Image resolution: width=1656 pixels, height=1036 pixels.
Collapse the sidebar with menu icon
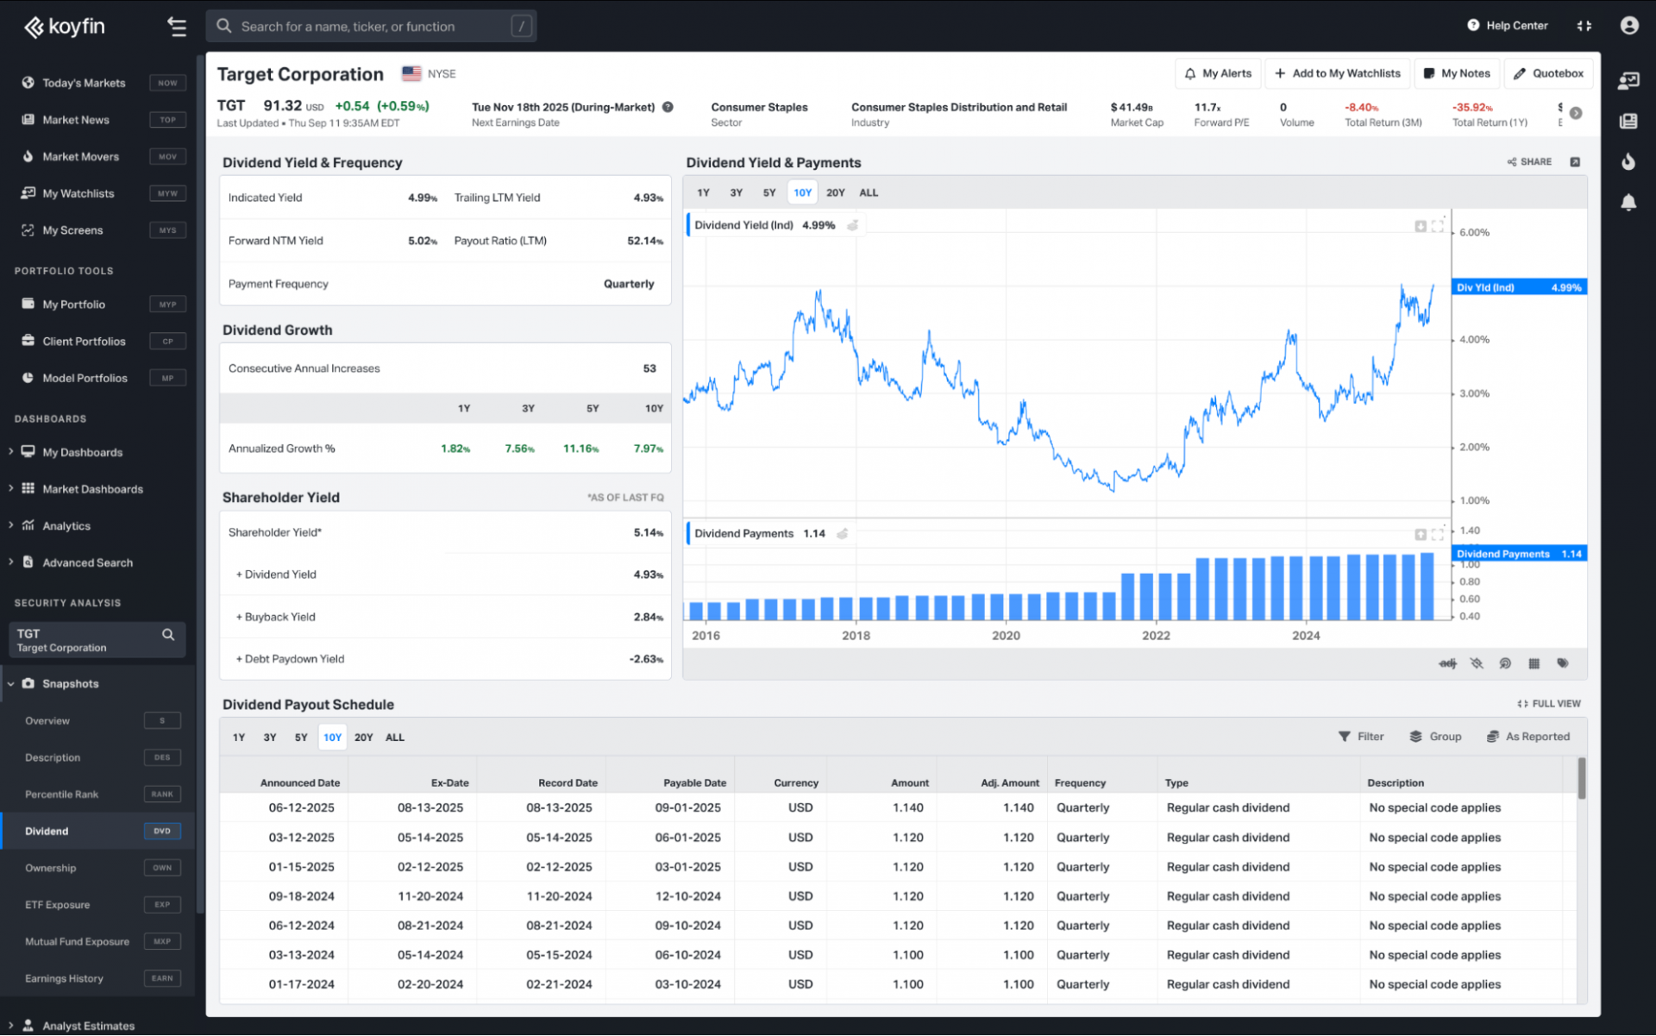click(177, 27)
